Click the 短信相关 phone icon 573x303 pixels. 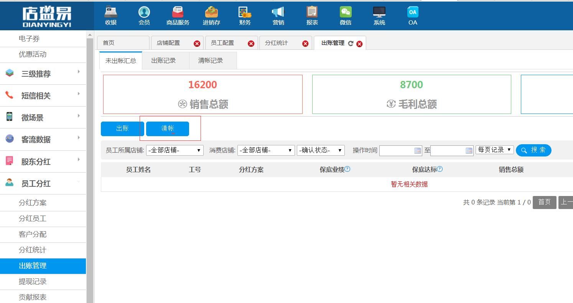coord(10,95)
